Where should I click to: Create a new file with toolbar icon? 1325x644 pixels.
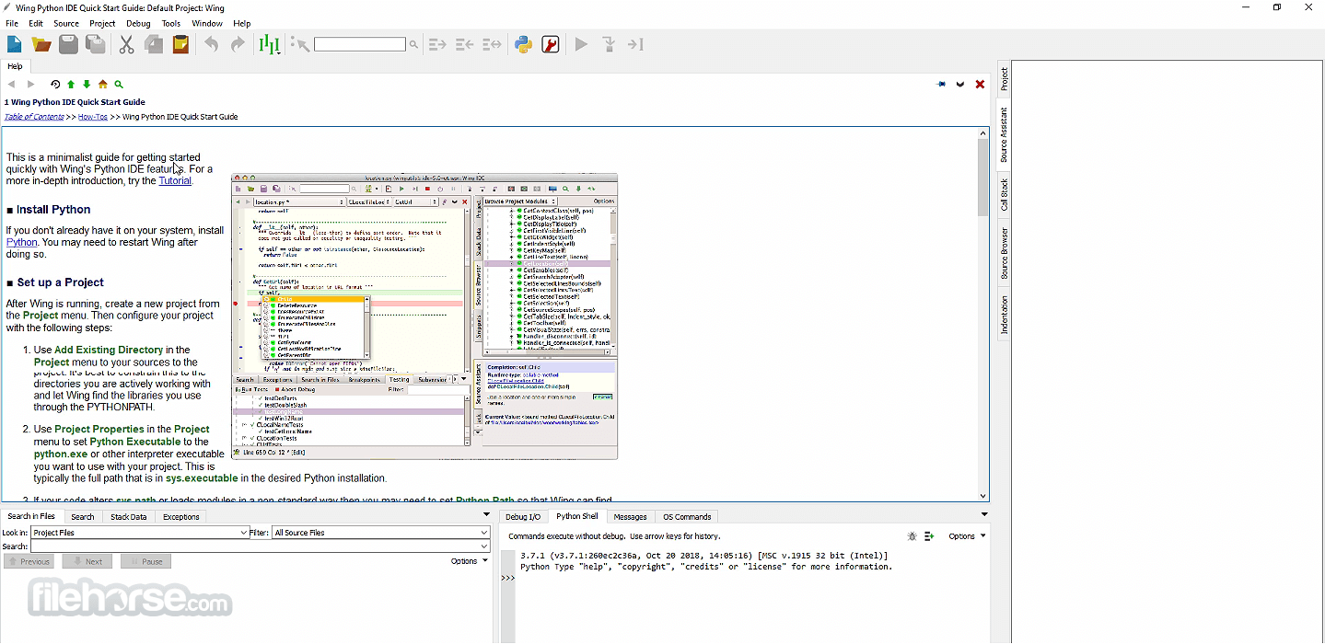pos(15,44)
